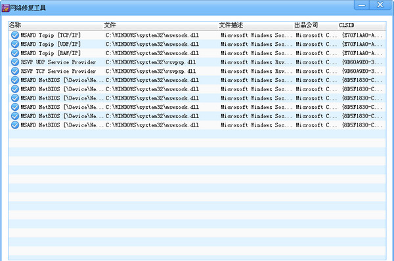Click the mswsock.dll path in the [RAW/IP] row
The height and width of the screenshot is (261, 394).
(152, 53)
